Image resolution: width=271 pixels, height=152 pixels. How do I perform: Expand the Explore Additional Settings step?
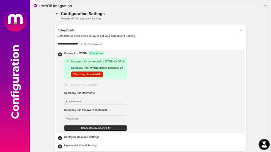pos(81,146)
